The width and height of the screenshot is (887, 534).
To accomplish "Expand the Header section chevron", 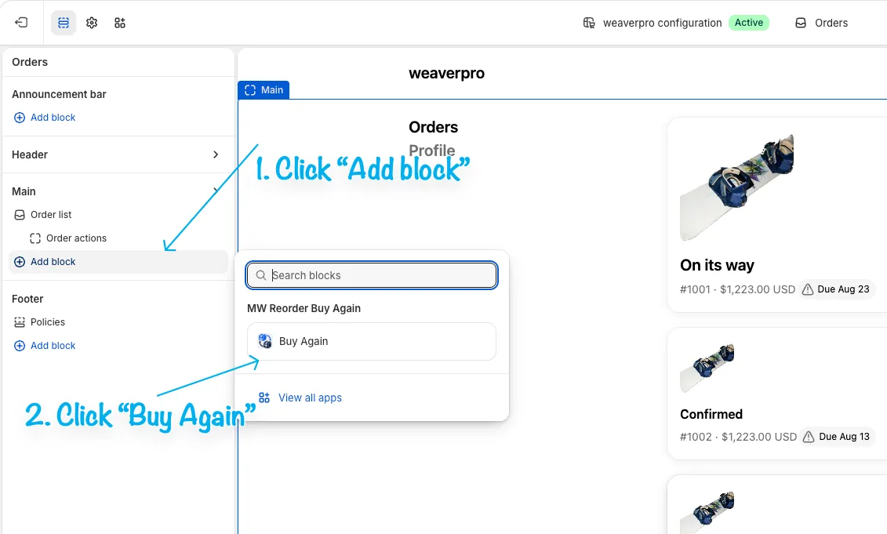I will 216,154.
